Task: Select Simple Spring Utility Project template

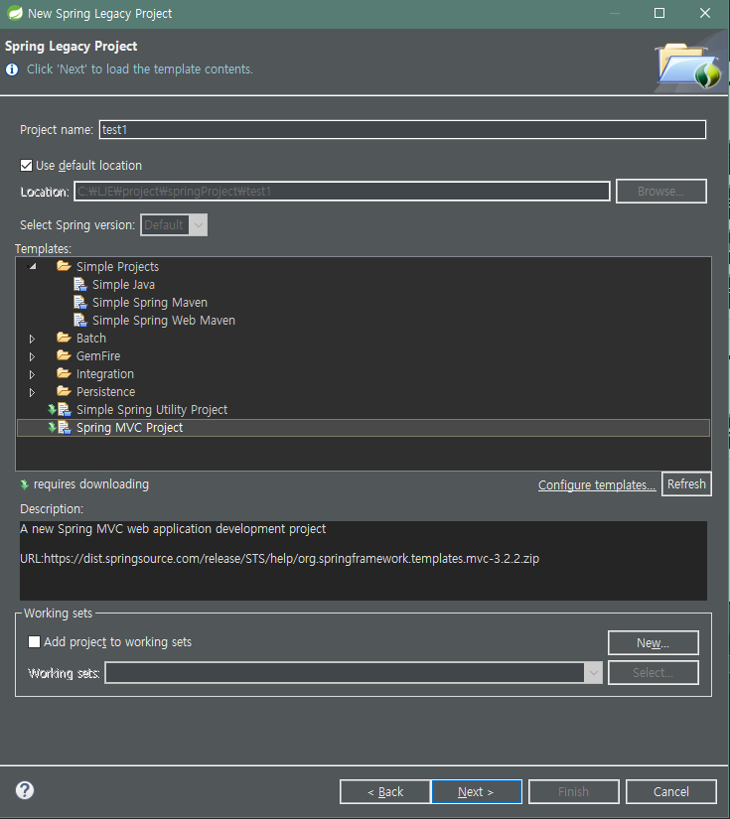Action: point(152,409)
